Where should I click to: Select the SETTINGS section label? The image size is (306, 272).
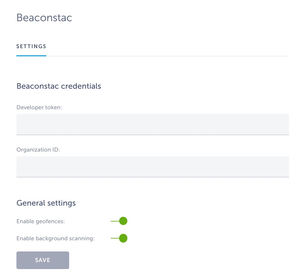pyautogui.click(x=31, y=46)
